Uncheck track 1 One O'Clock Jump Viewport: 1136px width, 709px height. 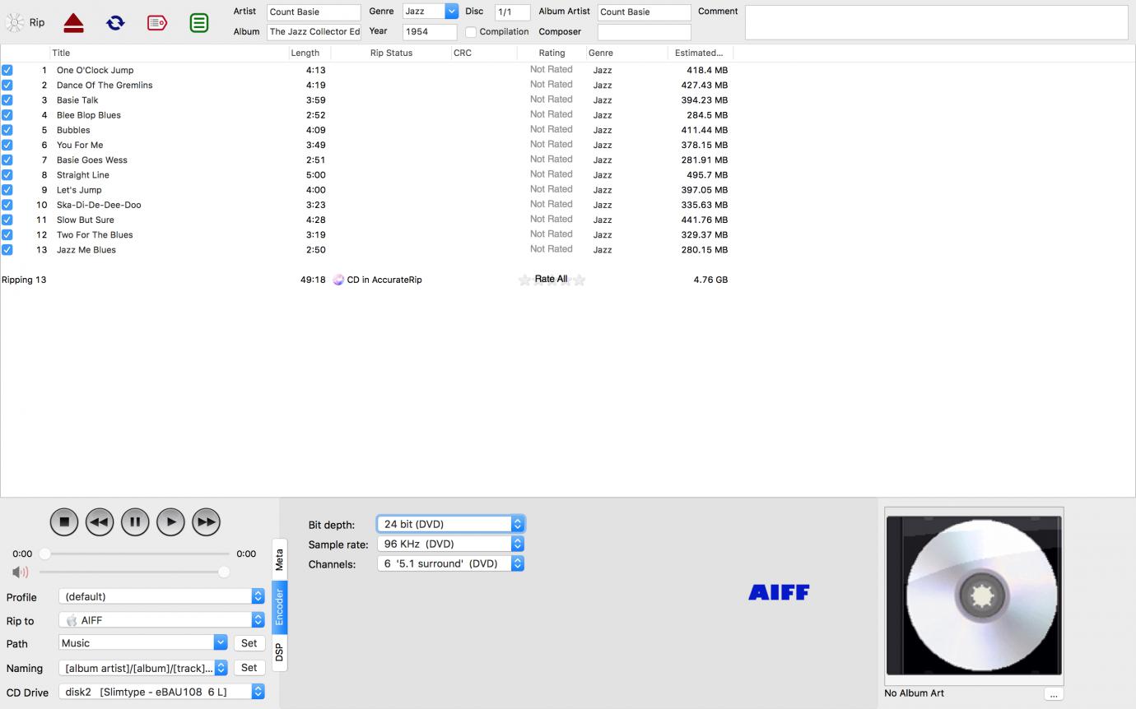pos(7,70)
